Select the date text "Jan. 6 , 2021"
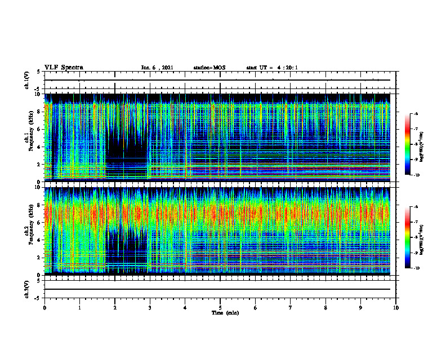 [x=157, y=68]
